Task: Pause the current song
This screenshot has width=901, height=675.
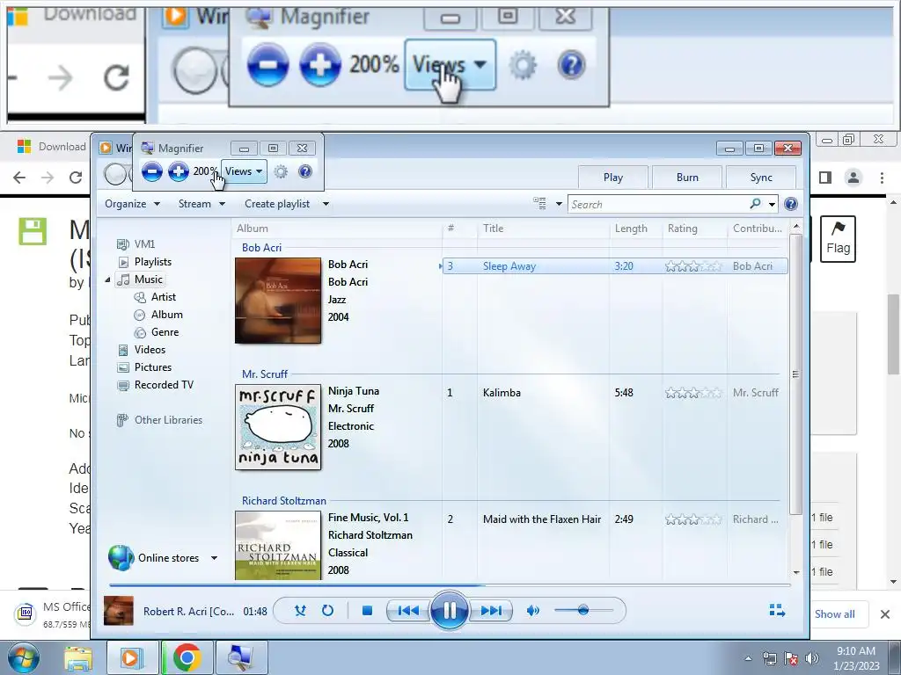Action: [450, 610]
